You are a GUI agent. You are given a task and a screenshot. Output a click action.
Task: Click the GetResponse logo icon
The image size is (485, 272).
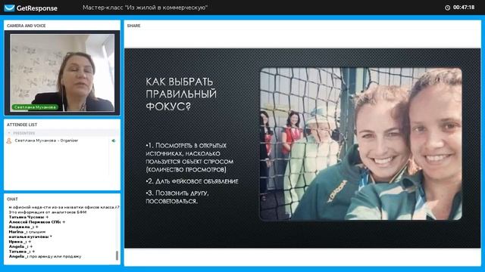pos(9,8)
